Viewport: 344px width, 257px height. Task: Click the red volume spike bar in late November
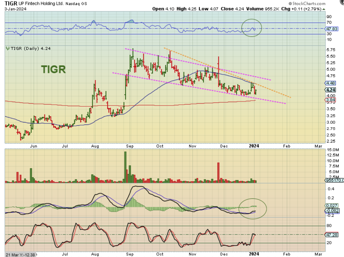(218, 172)
